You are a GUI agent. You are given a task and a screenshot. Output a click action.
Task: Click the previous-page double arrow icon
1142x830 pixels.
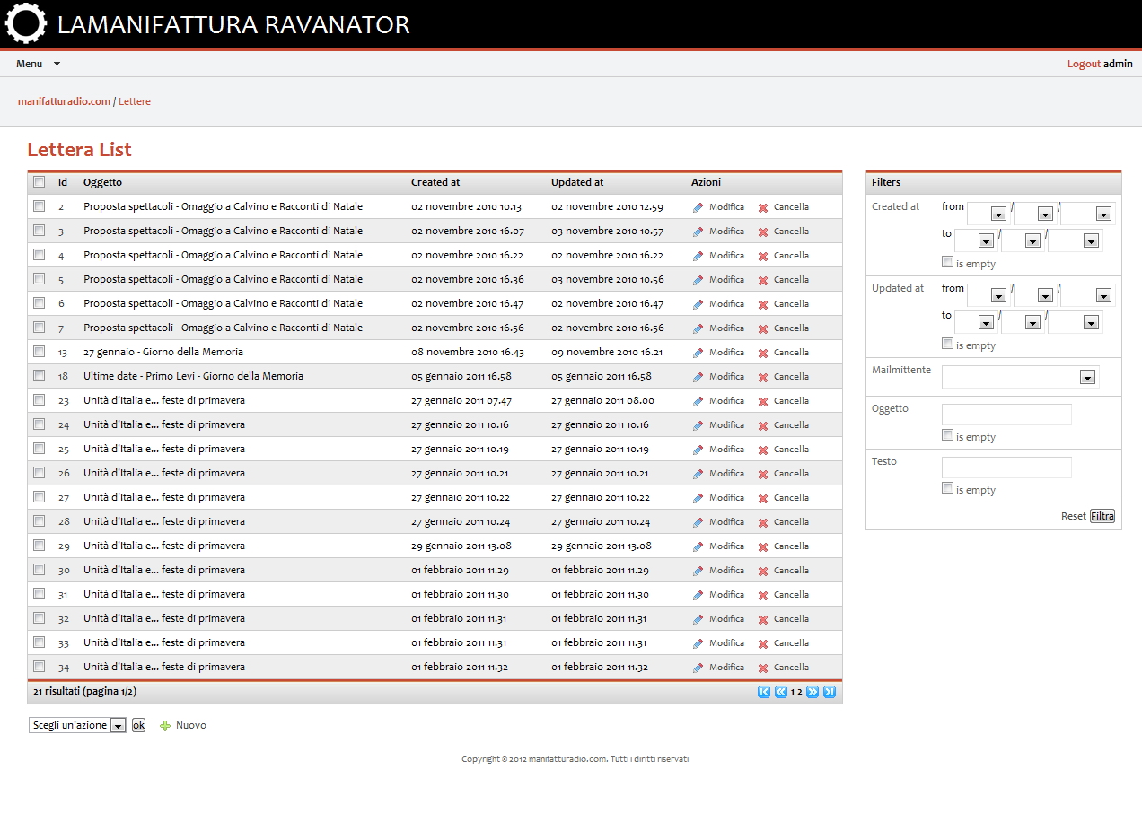(x=779, y=691)
